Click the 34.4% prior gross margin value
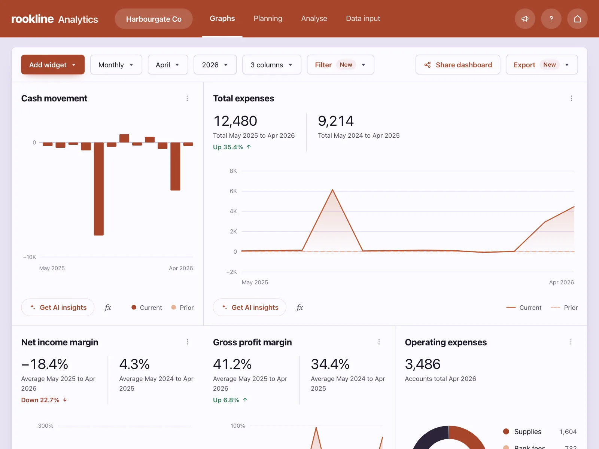The width and height of the screenshot is (599, 449). pos(330,364)
